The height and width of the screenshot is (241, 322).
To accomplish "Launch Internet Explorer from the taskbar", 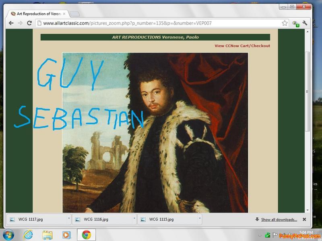I will pyautogui.click(x=28, y=235).
